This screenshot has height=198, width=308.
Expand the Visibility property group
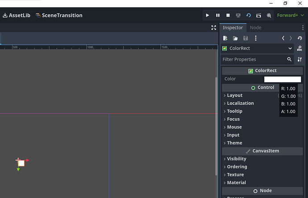[x=236, y=159]
